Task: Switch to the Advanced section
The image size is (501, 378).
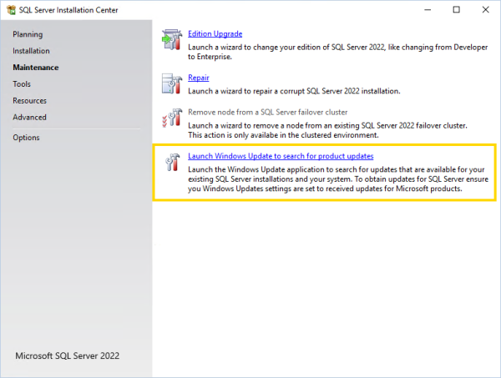Action: tap(29, 118)
